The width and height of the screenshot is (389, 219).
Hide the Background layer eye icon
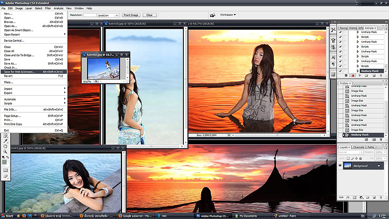[340, 166]
